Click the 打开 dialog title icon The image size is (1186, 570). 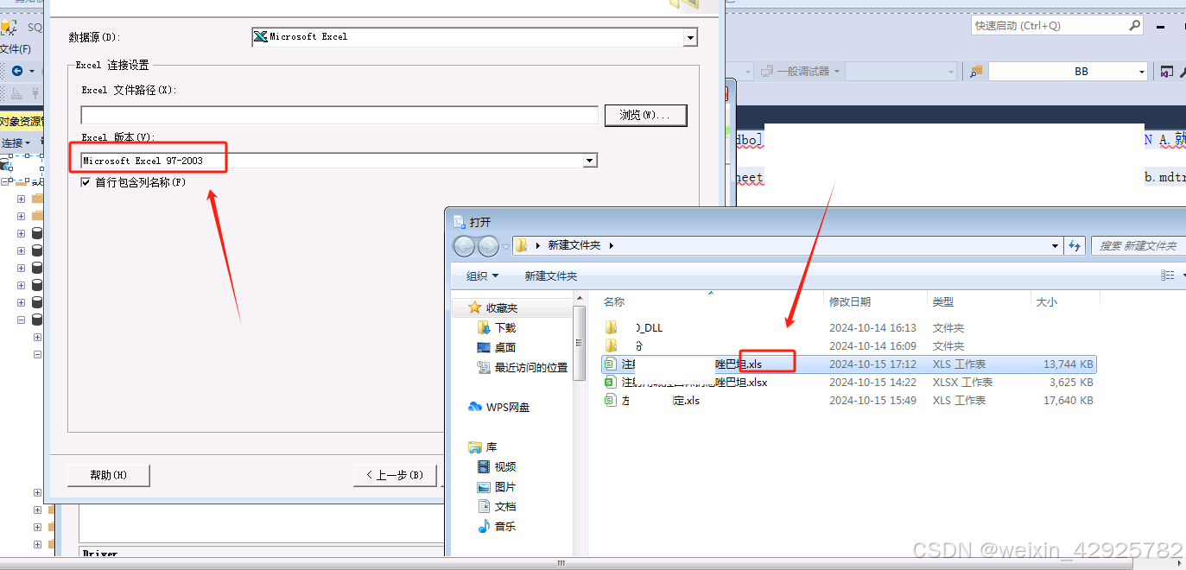click(460, 222)
